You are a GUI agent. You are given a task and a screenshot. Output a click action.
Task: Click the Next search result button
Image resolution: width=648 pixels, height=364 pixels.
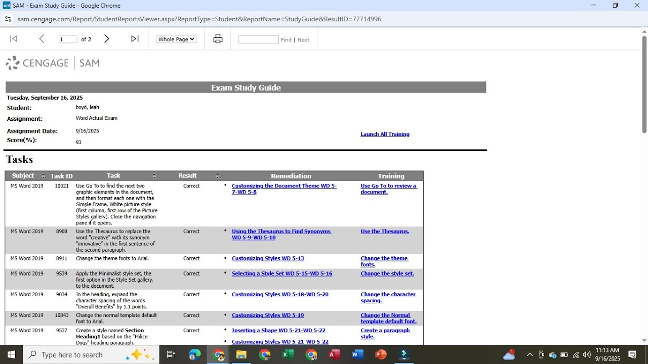303,39
